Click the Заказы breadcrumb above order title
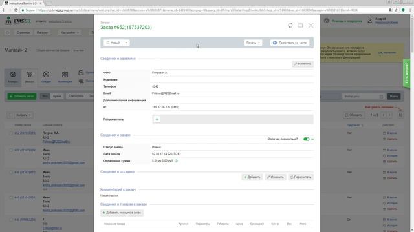Image resolution: width=414 pixels, height=232 pixels. tap(105, 23)
